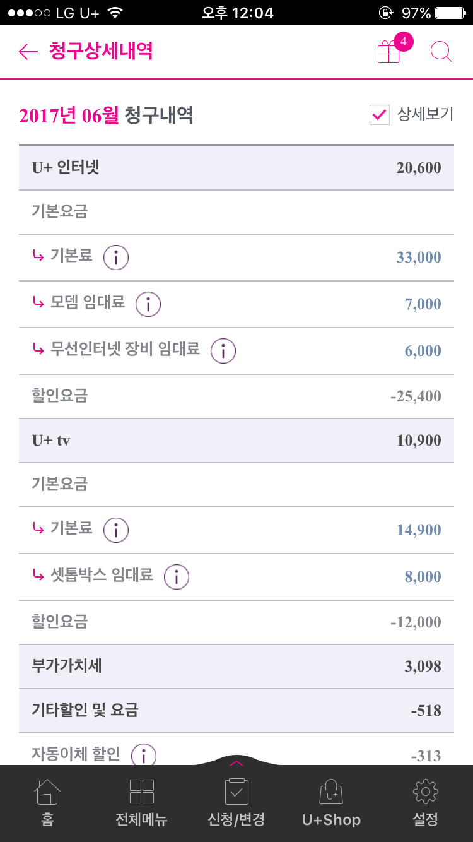The image size is (473, 842).
Task: Show info for 모뎀 임대료
Action: pyautogui.click(x=148, y=304)
